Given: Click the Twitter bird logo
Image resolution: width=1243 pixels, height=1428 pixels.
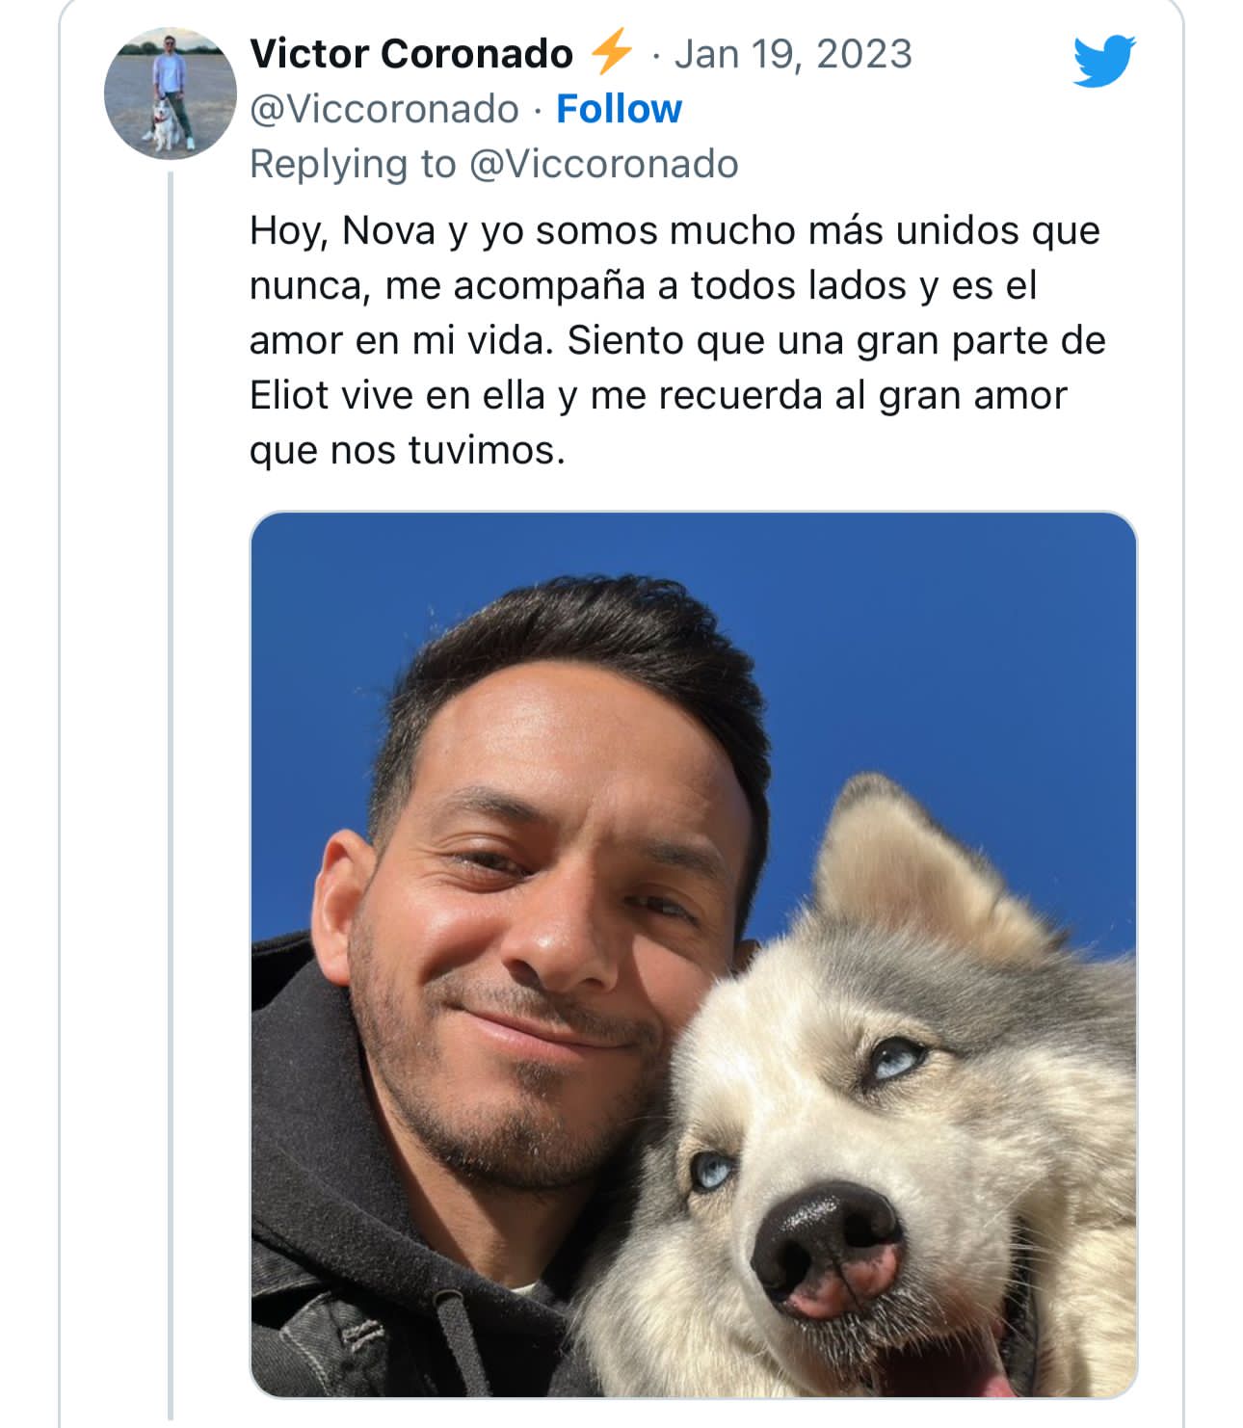Looking at the screenshot, I should [x=1104, y=60].
